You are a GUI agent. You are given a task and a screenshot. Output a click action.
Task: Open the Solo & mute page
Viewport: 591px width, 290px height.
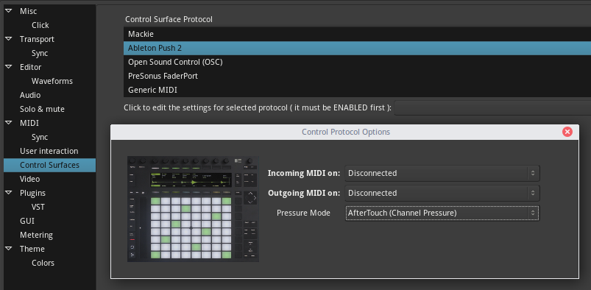(42, 109)
